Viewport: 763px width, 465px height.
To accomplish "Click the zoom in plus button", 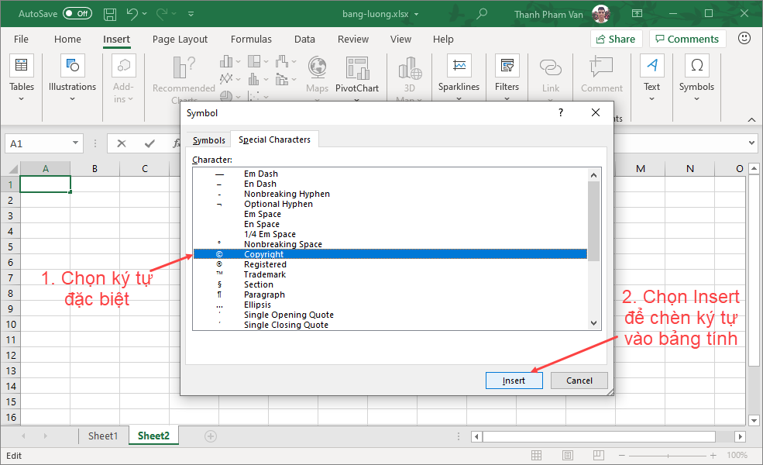I will (713, 455).
